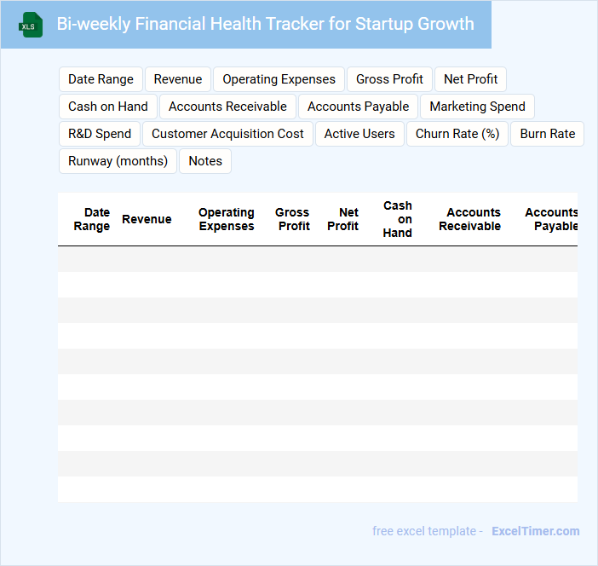
Task: Open the ExcelTimer.com link
Action: coord(535,531)
